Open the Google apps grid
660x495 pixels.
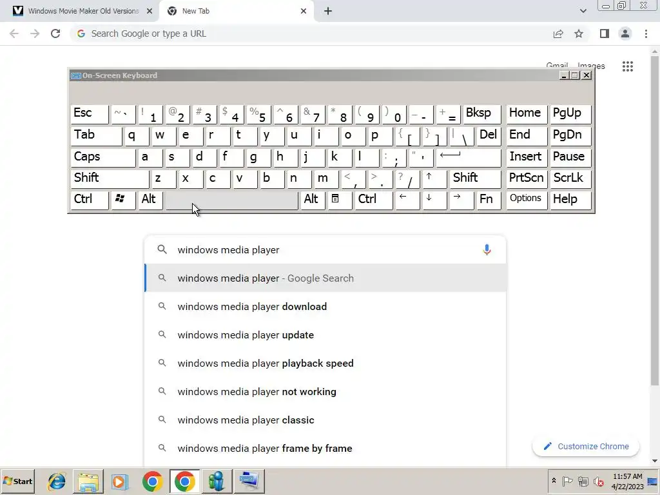pyautogui.click(x=628, y=66)
